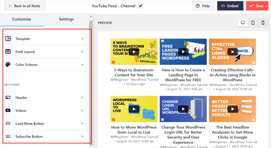Viewport: 271px width, 148px height.
Task: Expand Videos section chevron
Action: 83,110
